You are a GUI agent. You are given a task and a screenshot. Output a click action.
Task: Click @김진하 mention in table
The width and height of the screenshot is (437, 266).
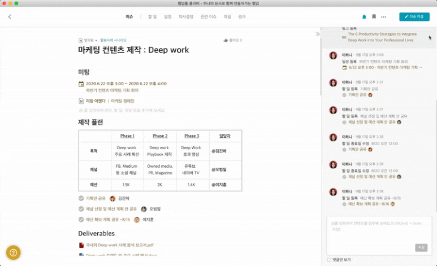pos(219,151)
